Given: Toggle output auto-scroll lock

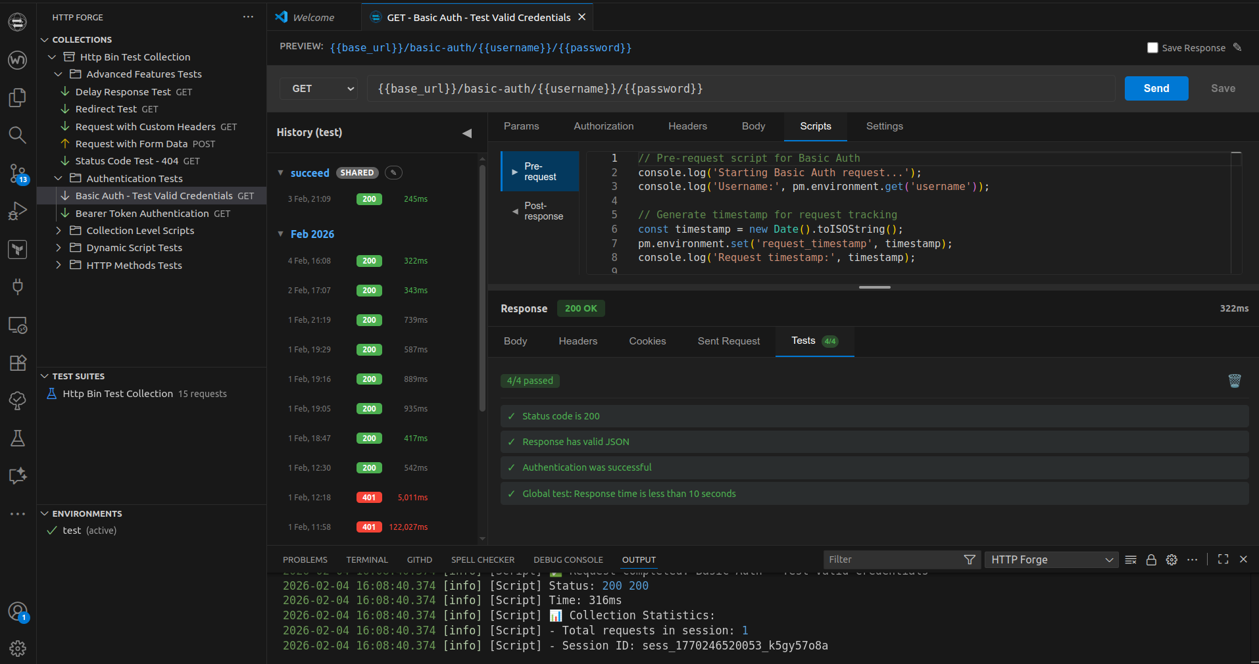Looking at the screenshot, I should (1151, 559).
